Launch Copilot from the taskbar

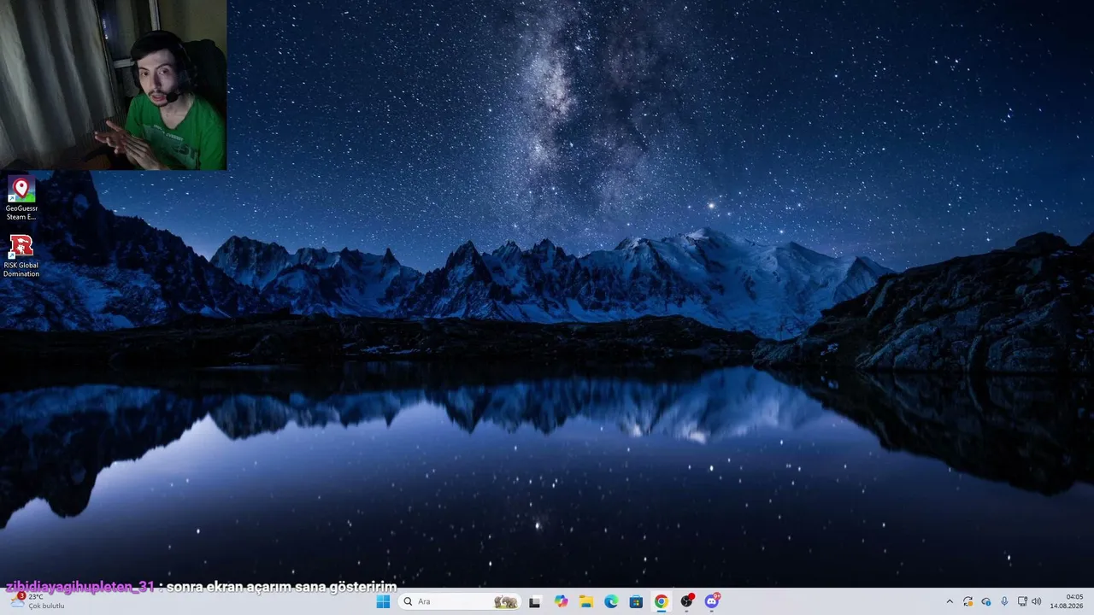coord(561,601)
